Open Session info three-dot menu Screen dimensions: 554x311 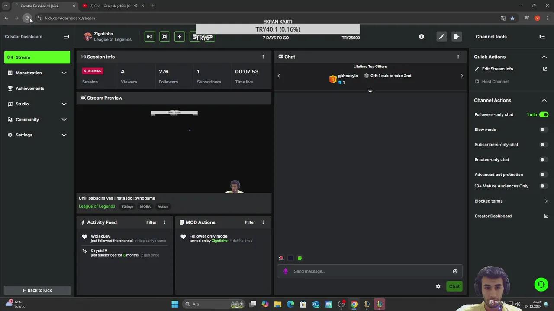263,57
